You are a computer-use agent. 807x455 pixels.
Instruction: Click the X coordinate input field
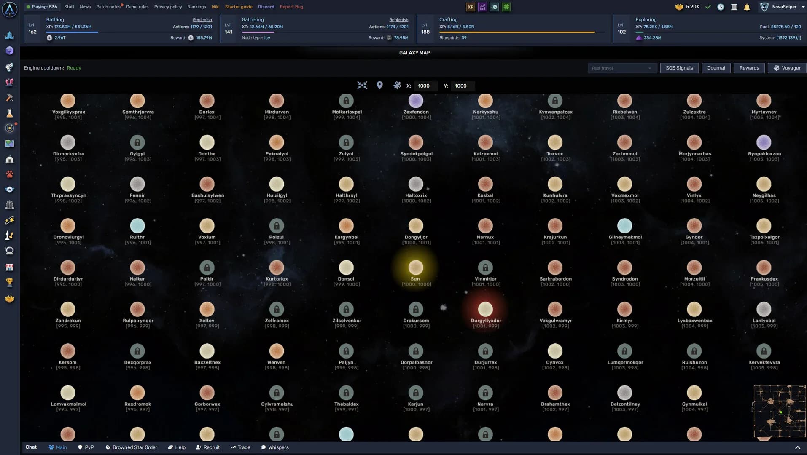coord(425,86)
